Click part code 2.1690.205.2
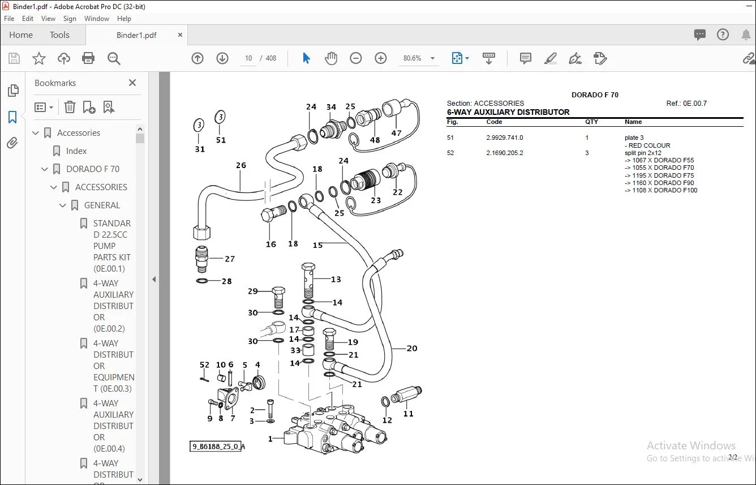The image size is (756, 485). 505,153
